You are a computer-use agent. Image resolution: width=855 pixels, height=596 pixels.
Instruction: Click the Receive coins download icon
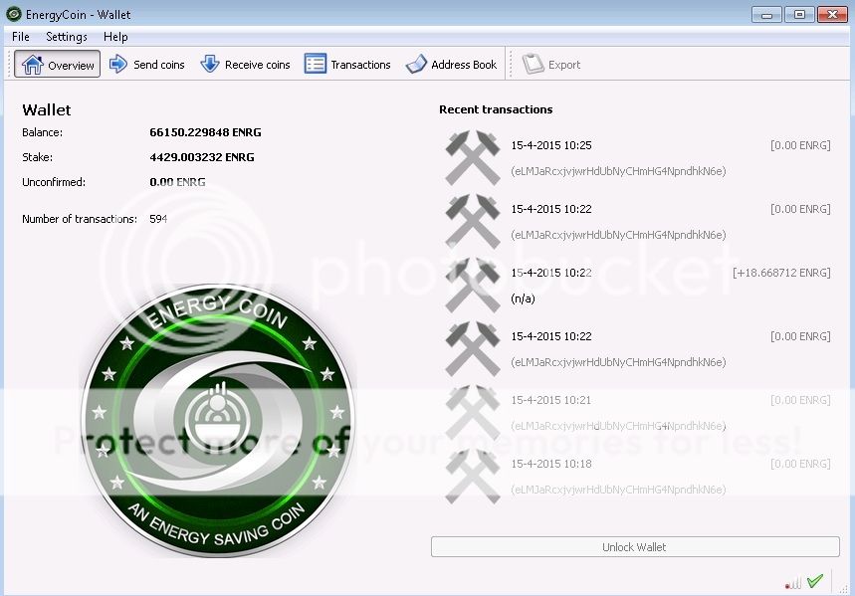[x=210, y=65]
